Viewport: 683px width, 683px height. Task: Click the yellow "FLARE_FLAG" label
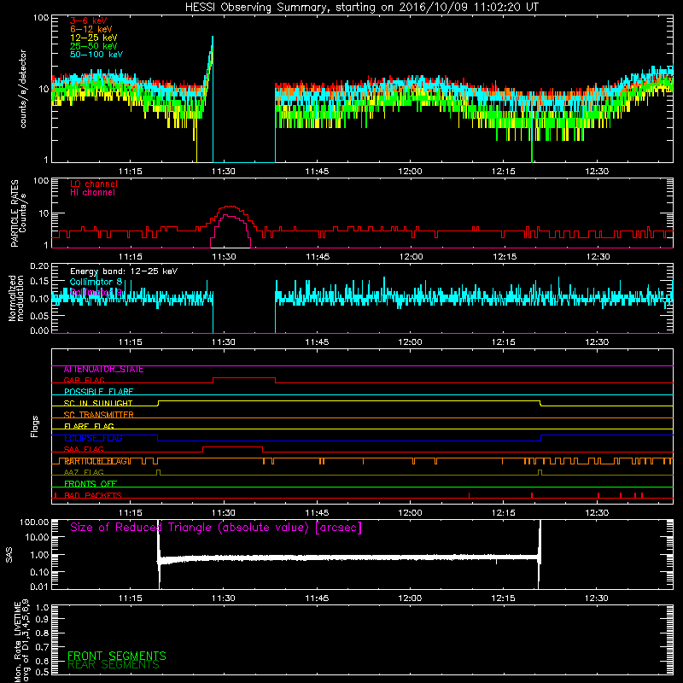point(89,426)
